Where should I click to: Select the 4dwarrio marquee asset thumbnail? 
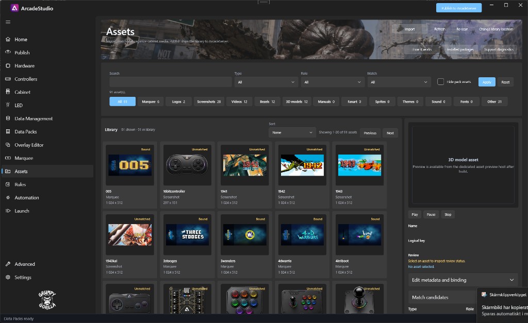302,235
